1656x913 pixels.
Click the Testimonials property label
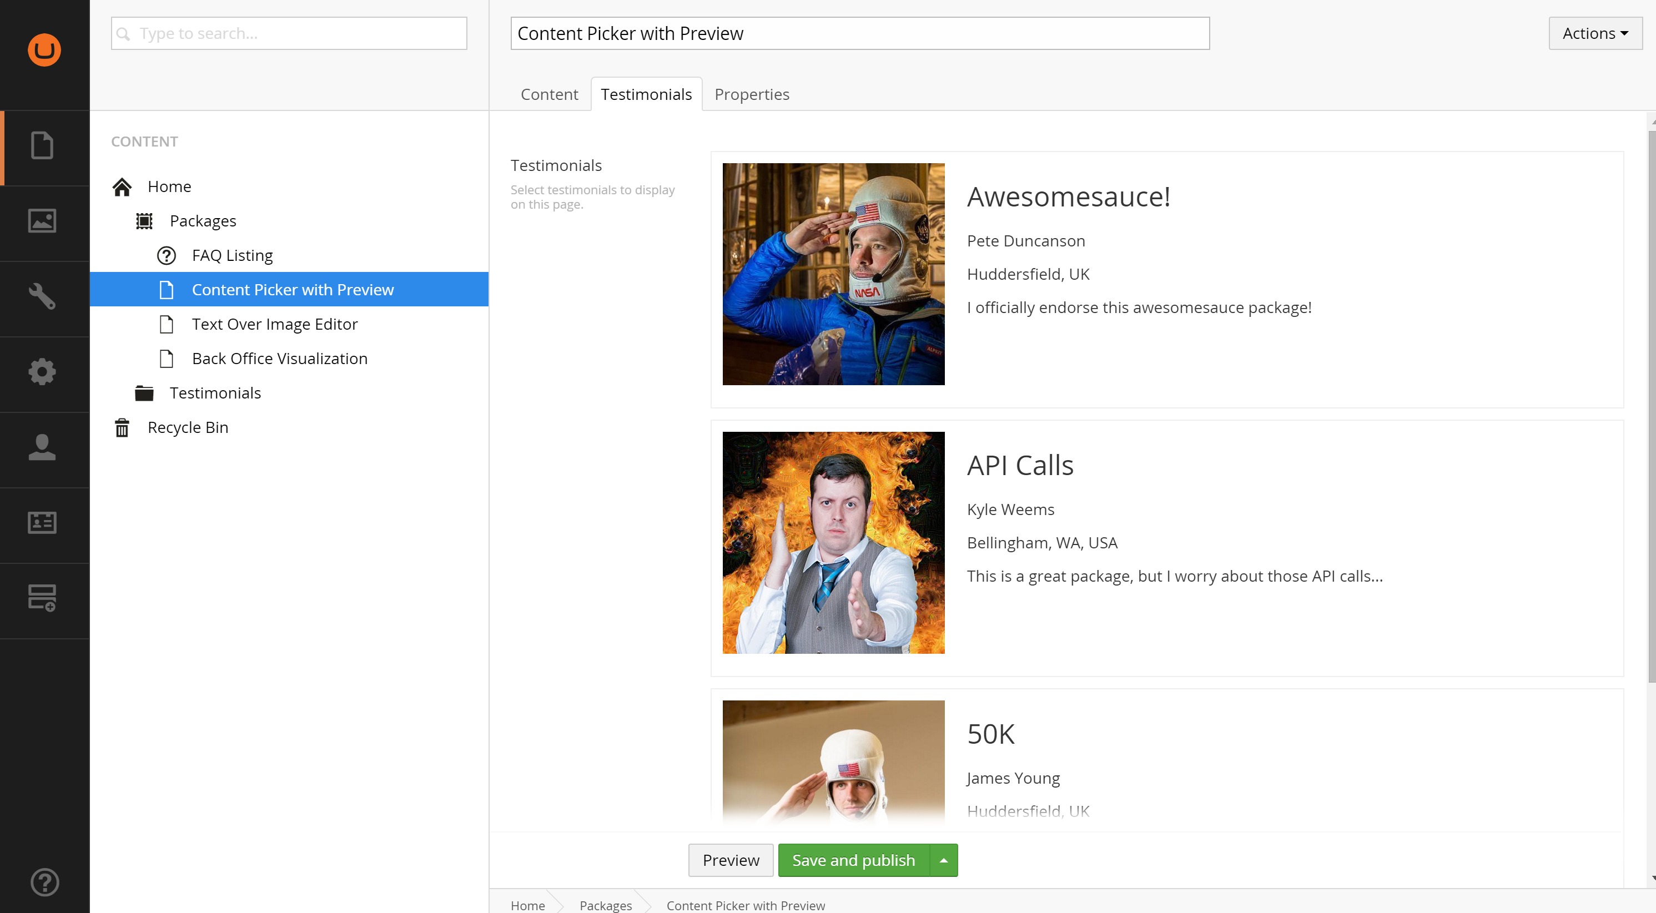click(x=556, y=166)
